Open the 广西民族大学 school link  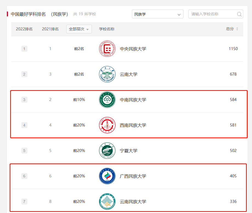click(x=133, y=176)
